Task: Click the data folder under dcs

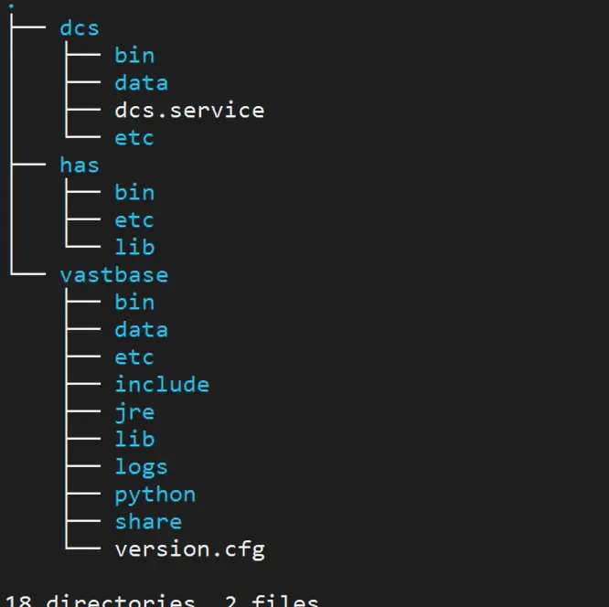Action: click(x=141, y=82)
